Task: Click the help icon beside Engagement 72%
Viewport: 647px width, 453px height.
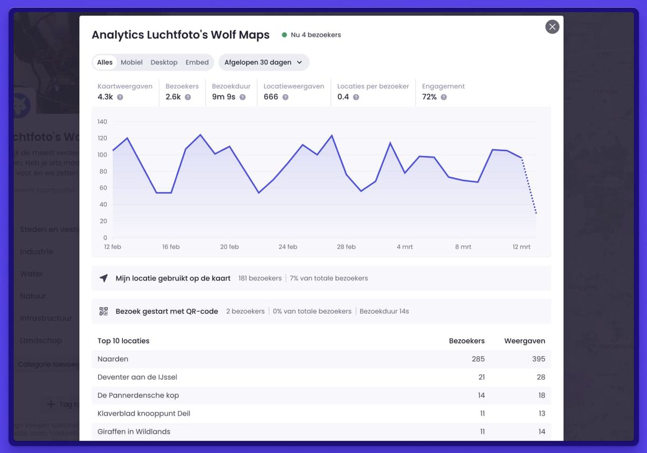Action: tap(444, 97)
